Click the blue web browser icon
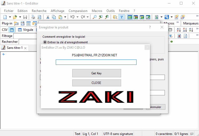Screen dimensions: 199x136 click(167, 17)
